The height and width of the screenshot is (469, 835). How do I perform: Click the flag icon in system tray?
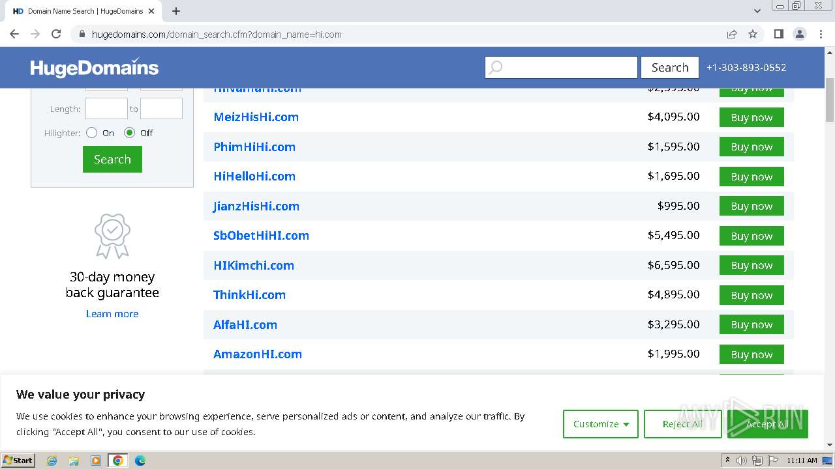773,461
